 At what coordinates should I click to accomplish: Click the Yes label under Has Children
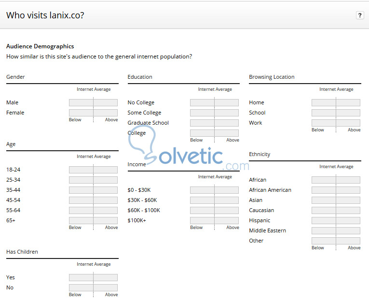point(11,277)
